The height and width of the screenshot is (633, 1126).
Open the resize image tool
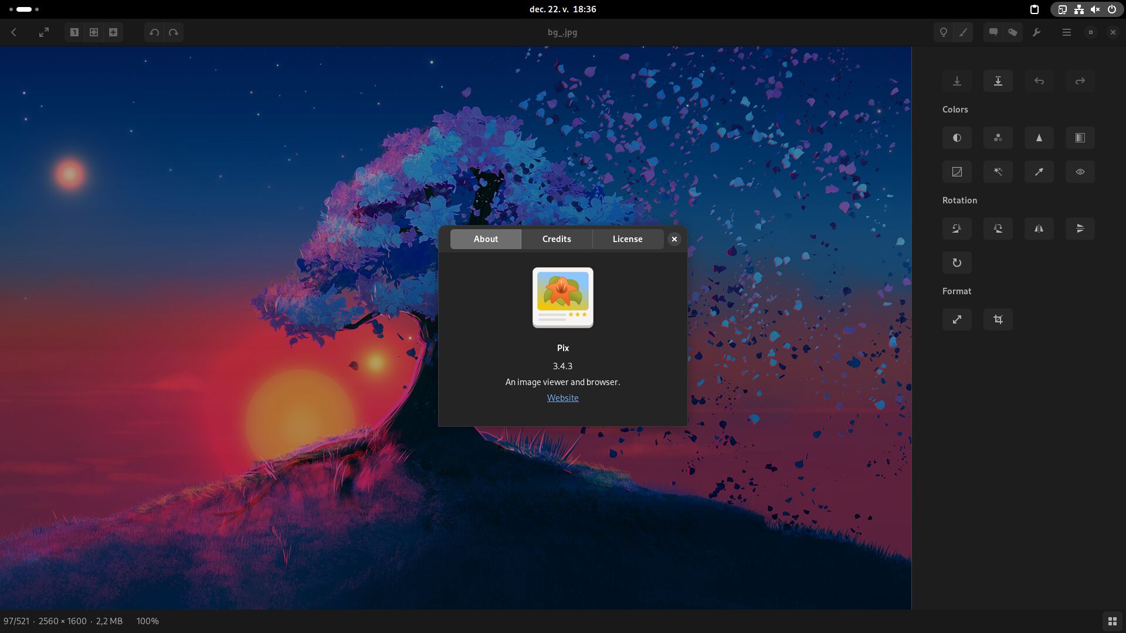[x=957, y=319]
